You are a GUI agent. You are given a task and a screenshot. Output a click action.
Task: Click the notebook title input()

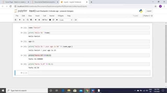pyautogui.click(x=32, y=11)
